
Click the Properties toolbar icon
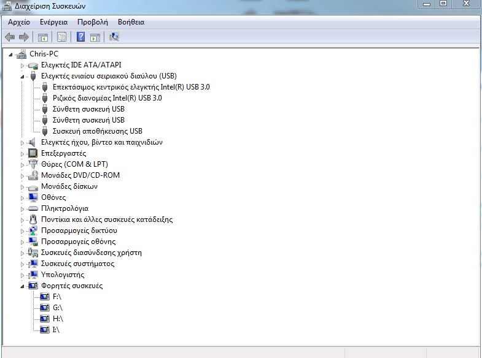pos(61,37)
